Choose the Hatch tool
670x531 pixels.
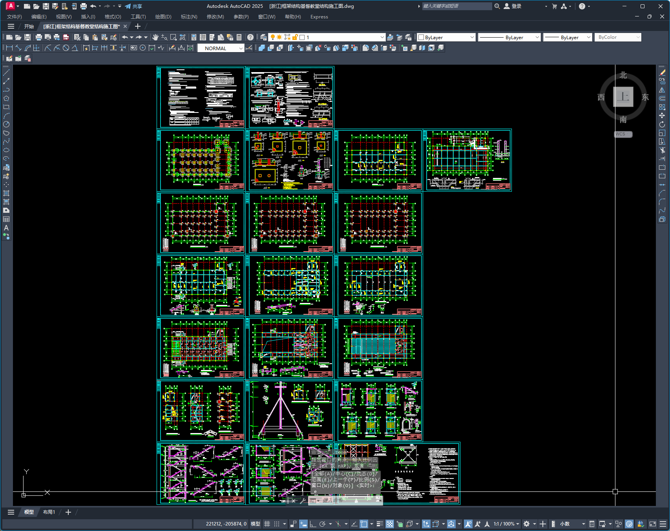(6, 193)
